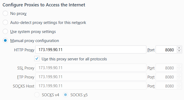184x100 pixels.
Task: Select Manual proxy configuration radio button
Action: coord(5,41)
